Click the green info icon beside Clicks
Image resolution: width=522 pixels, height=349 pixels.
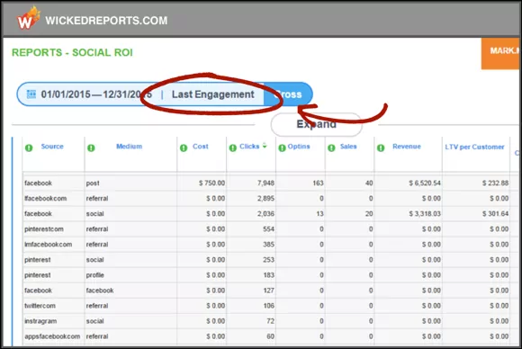click(233, 148)
